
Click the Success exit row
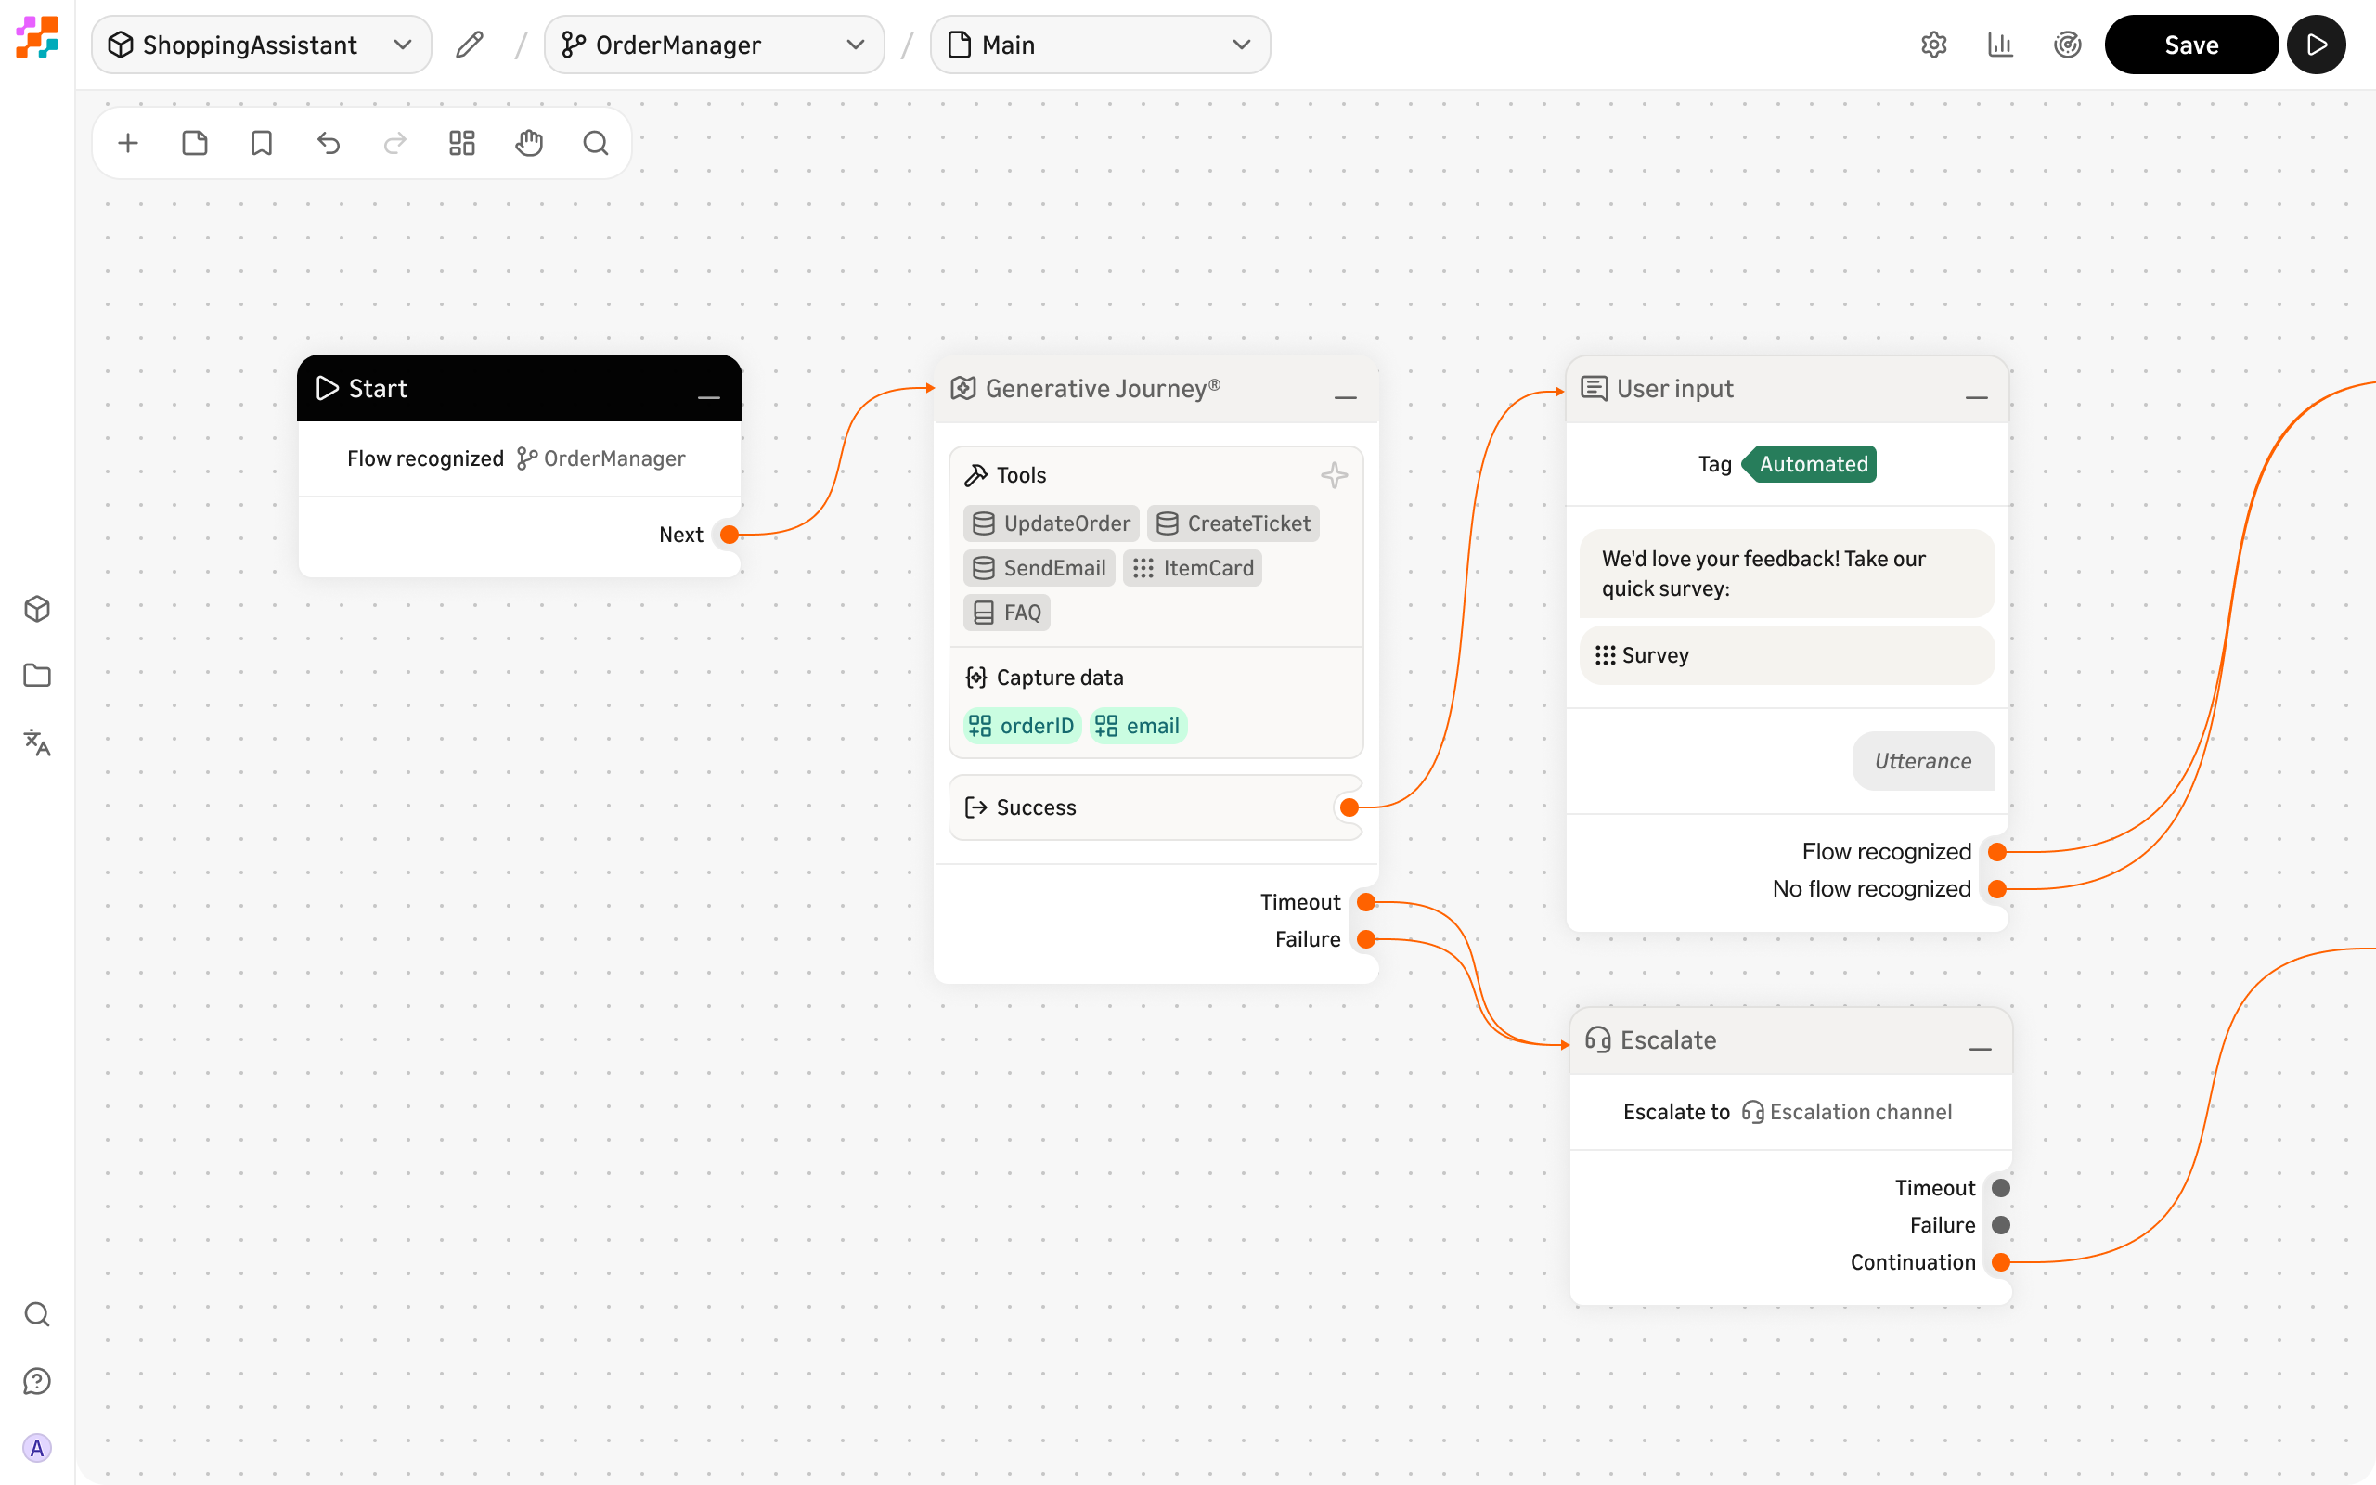[x=1156, y=807]
